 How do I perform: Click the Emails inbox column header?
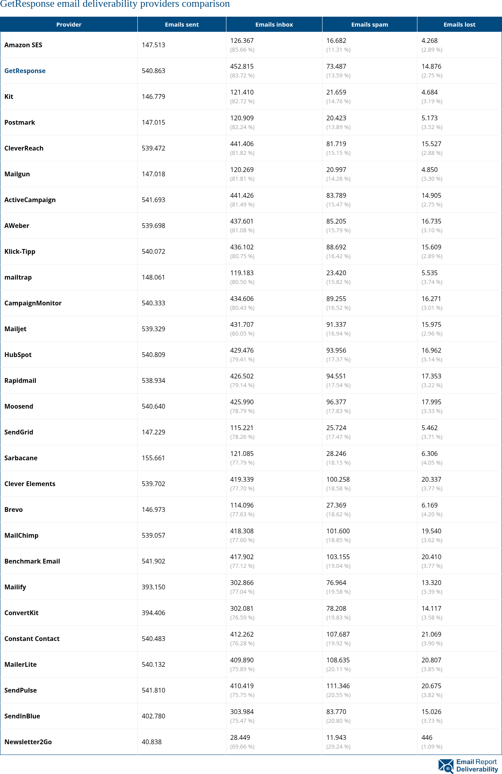coord(274,25)
